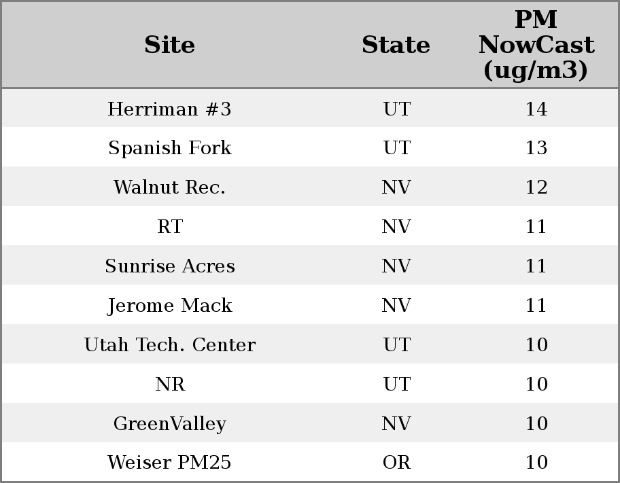Click the PM NowCast column header

point(536,45)
